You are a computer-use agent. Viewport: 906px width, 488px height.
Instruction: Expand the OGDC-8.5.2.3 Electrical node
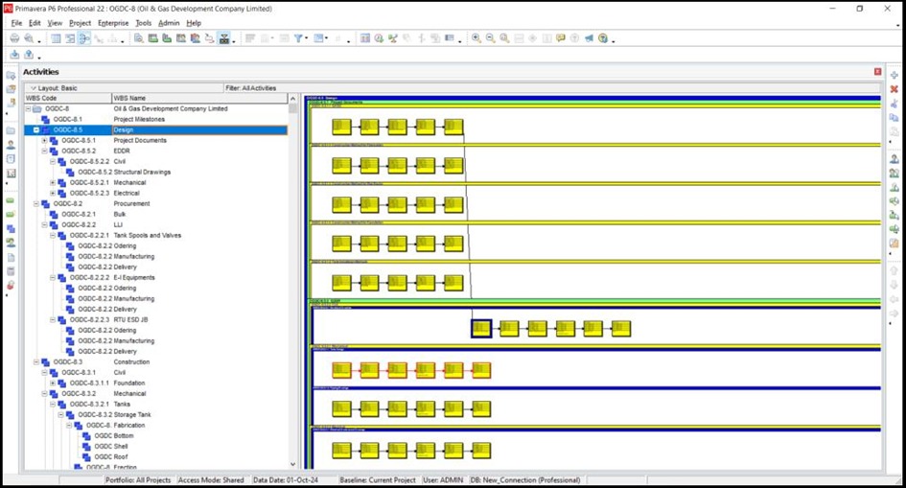click(x=53, y=193)
